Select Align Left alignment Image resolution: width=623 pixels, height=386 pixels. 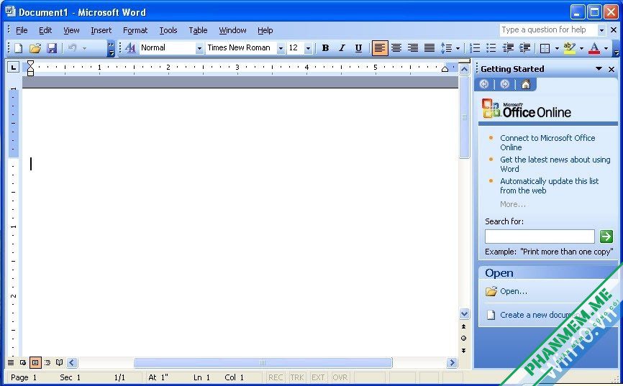pos(380,48)
